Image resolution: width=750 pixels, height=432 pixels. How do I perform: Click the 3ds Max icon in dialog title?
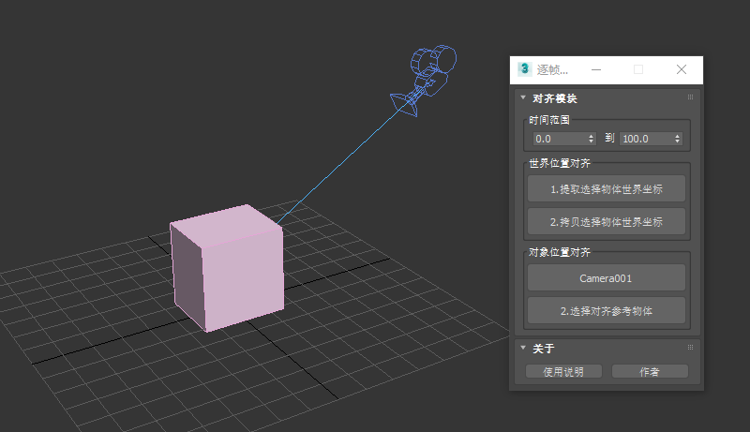(524, 69)
